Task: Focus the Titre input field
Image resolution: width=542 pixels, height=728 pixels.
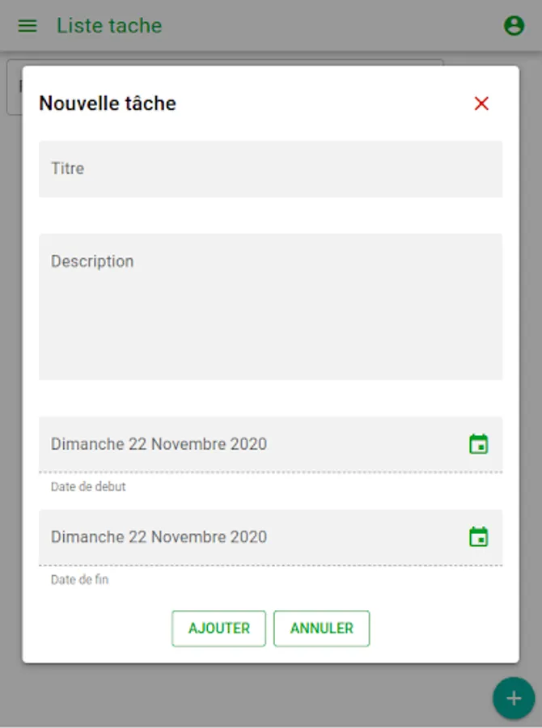Action: [270, 169]
